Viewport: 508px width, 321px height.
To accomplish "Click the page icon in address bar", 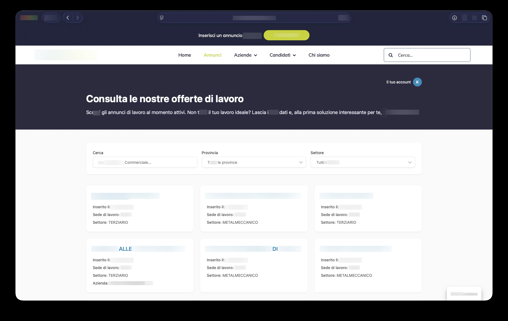I will tap(162, 18).
